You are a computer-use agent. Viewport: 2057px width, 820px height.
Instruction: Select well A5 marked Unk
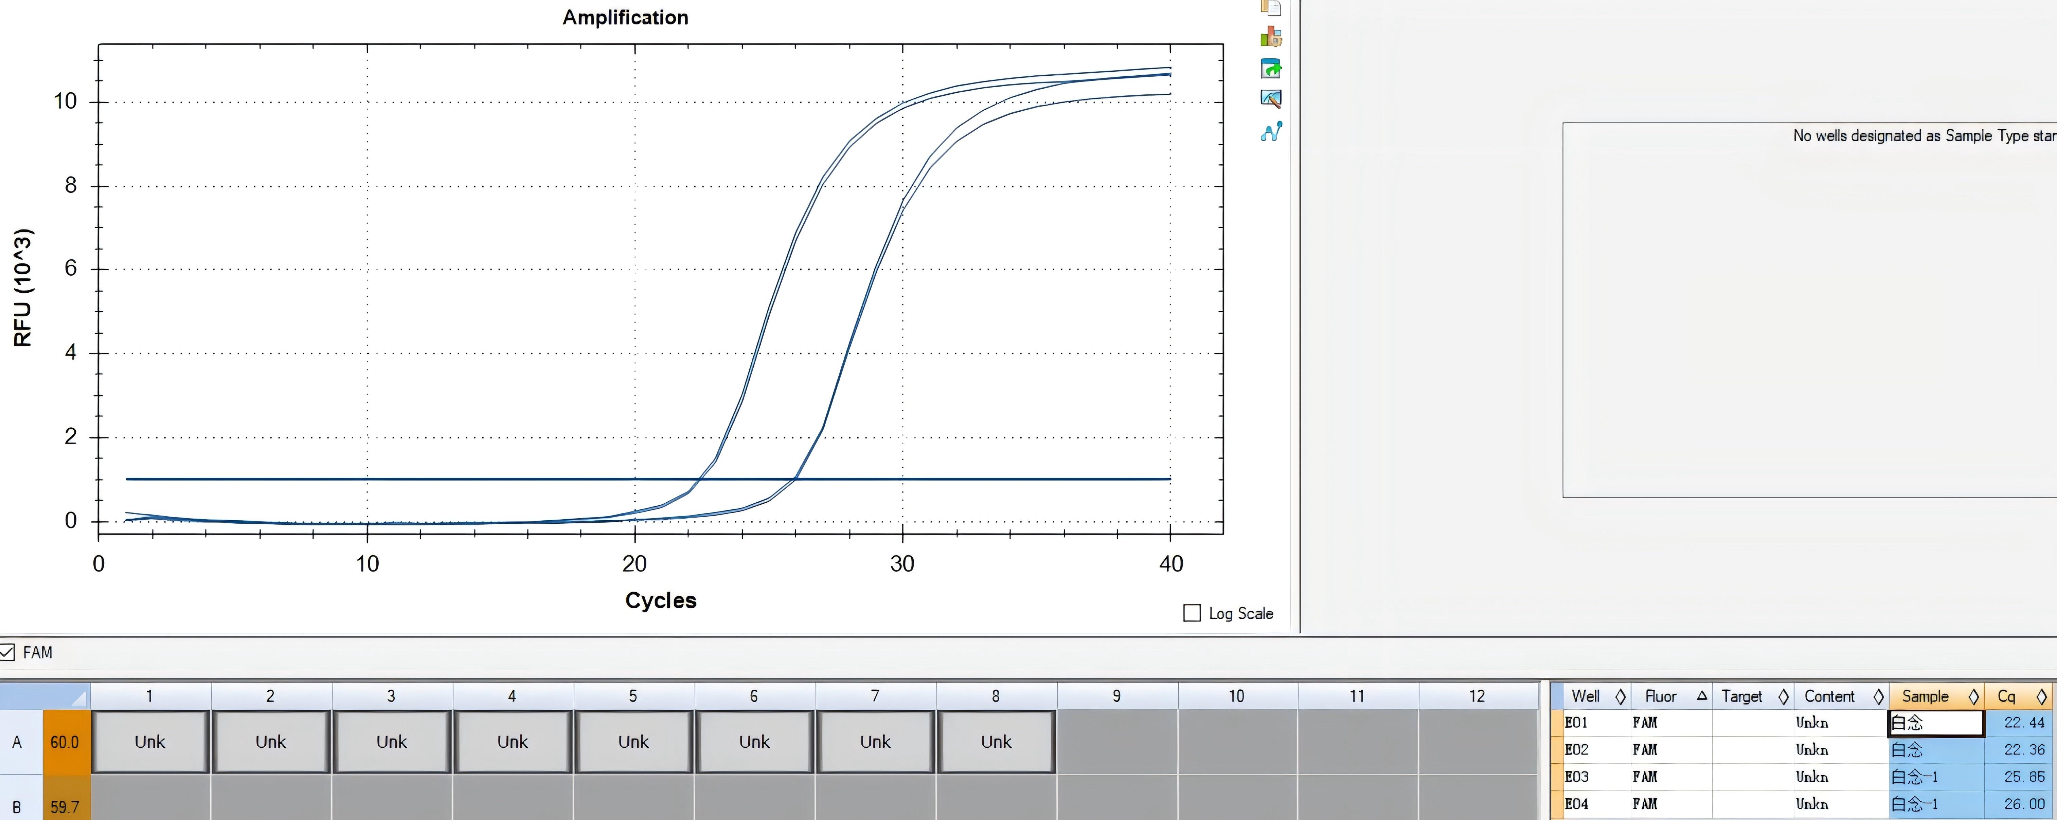(633, 742)
